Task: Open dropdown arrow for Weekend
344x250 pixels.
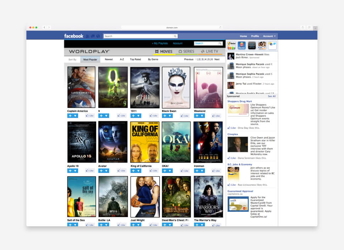Action: [x=202, y=116]
